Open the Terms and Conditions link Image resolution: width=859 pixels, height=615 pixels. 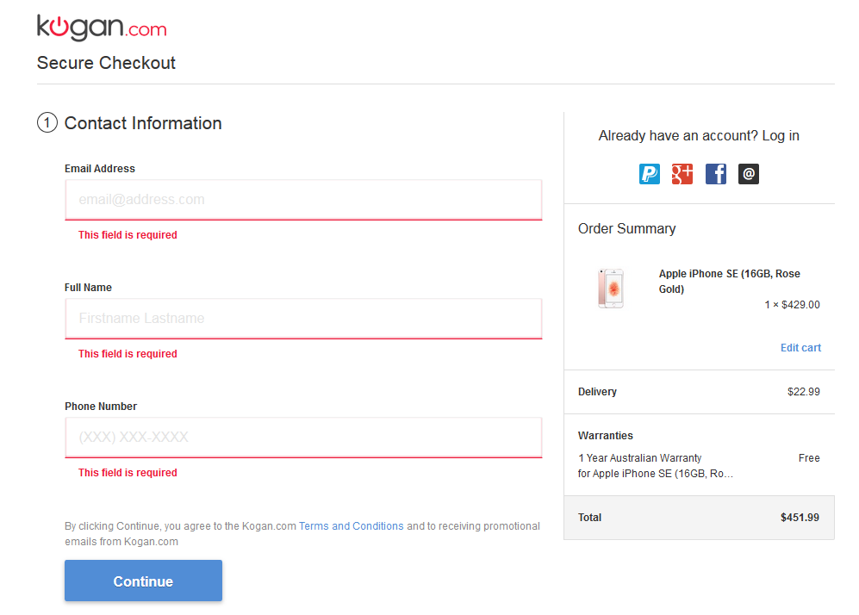click(x=351, y=526)
